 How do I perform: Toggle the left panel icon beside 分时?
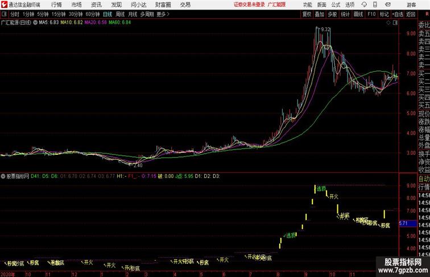[4, 14]
